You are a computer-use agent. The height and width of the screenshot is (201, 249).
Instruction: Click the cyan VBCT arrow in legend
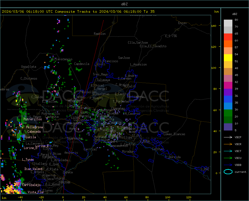click(x=228, y=151)
